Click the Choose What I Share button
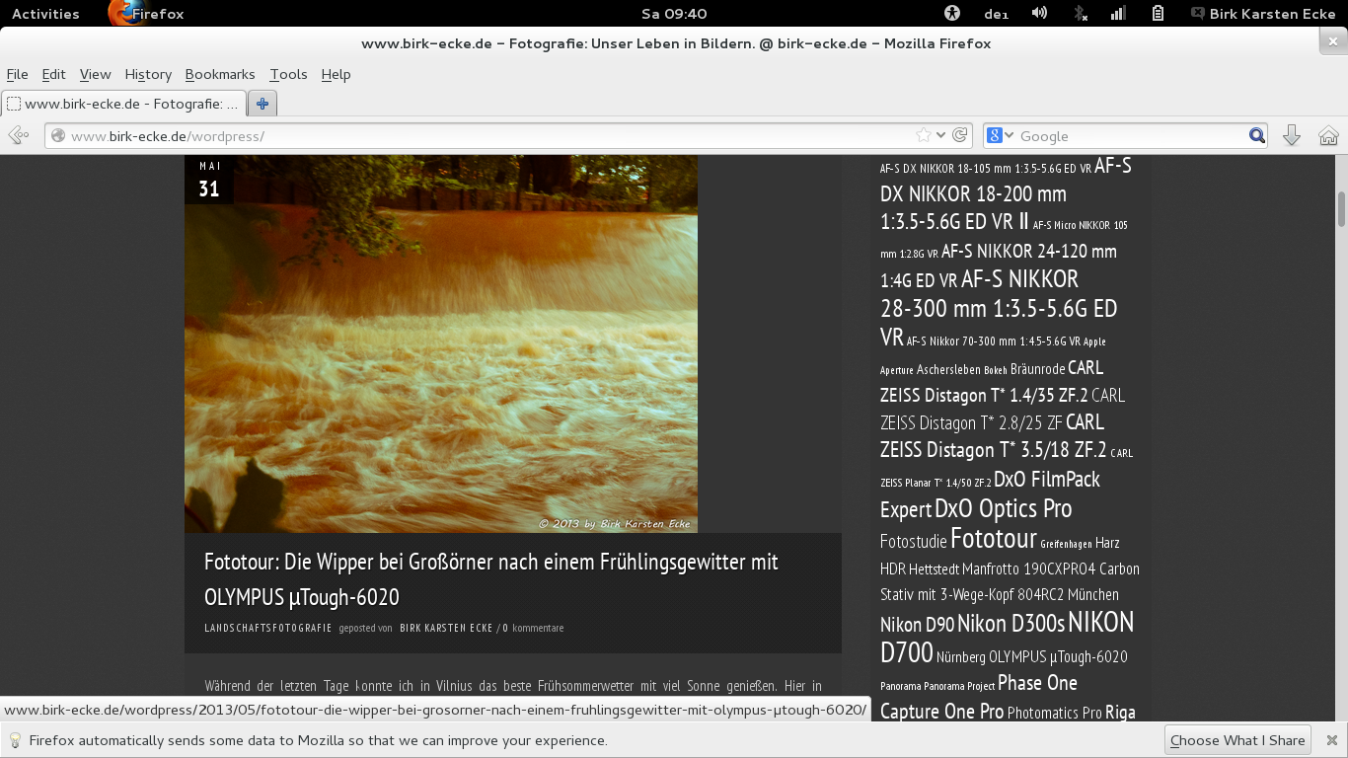This screenshot has width=1348, height=758. (1237, 740)
